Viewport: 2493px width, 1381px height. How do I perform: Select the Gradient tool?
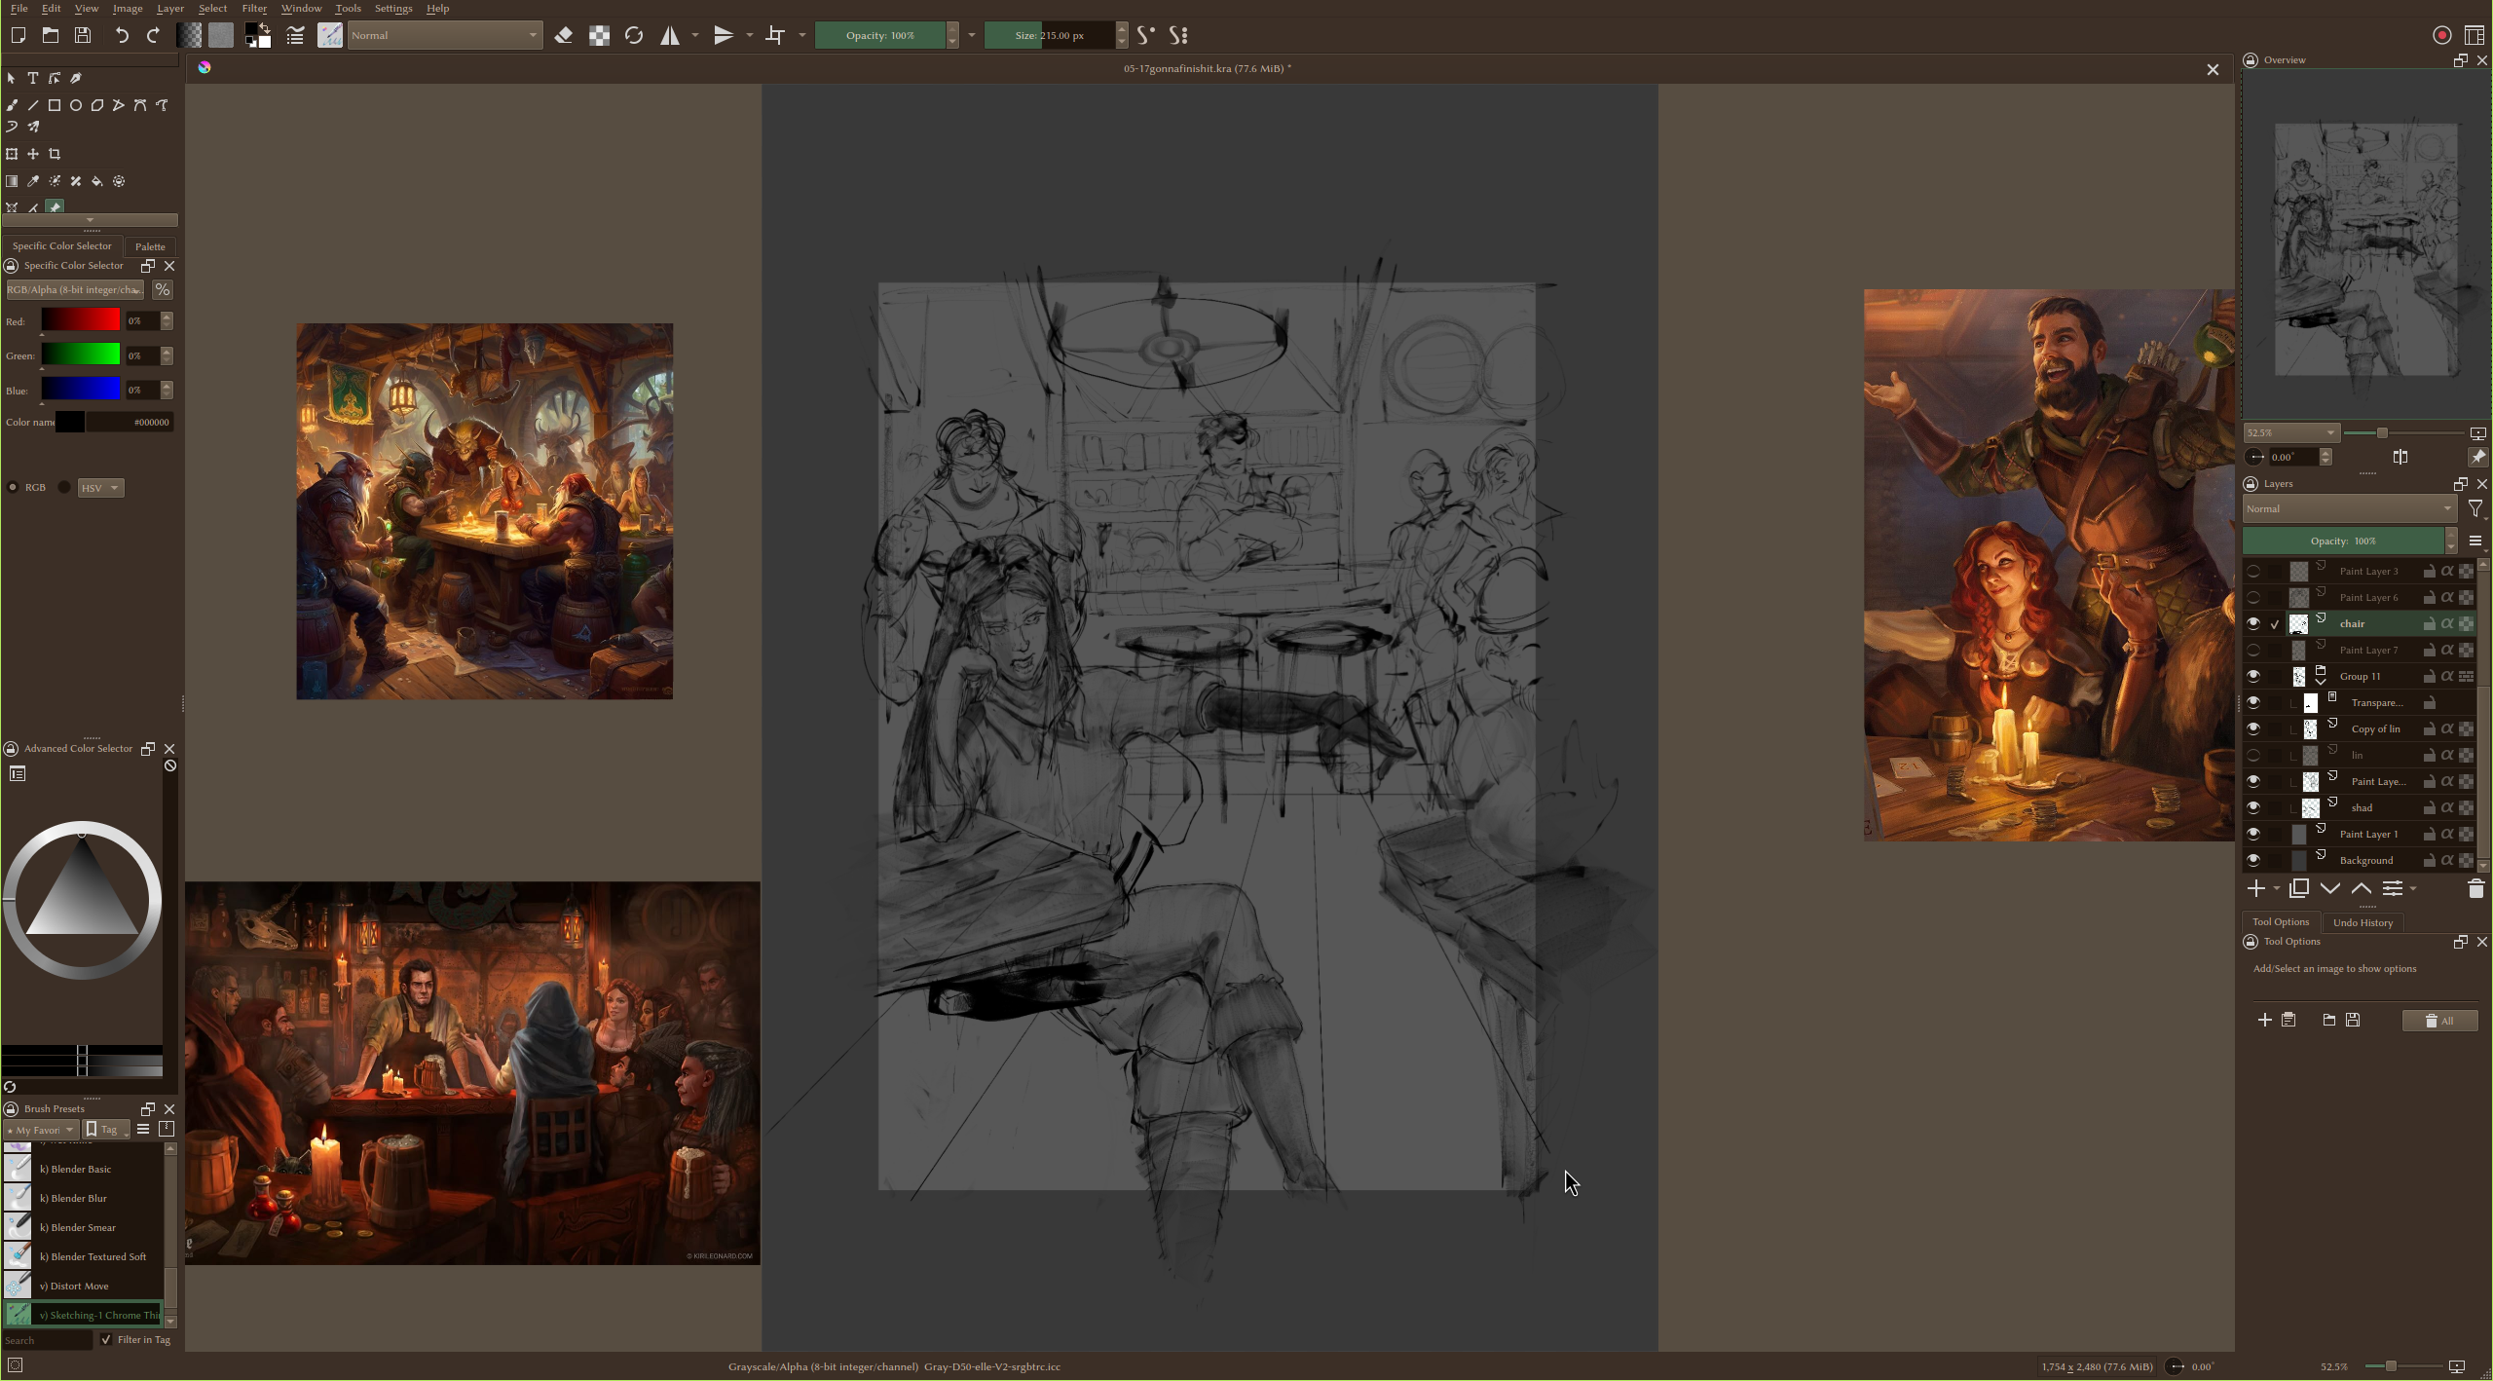point(12,181)
